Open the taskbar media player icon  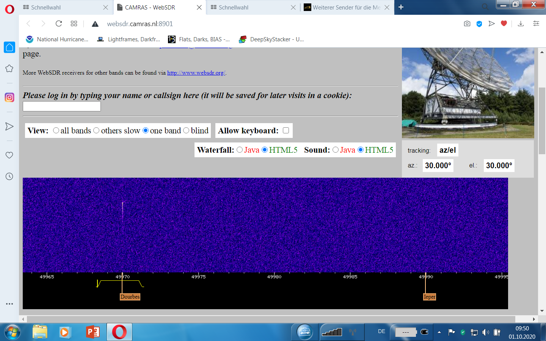pos(65,332)
